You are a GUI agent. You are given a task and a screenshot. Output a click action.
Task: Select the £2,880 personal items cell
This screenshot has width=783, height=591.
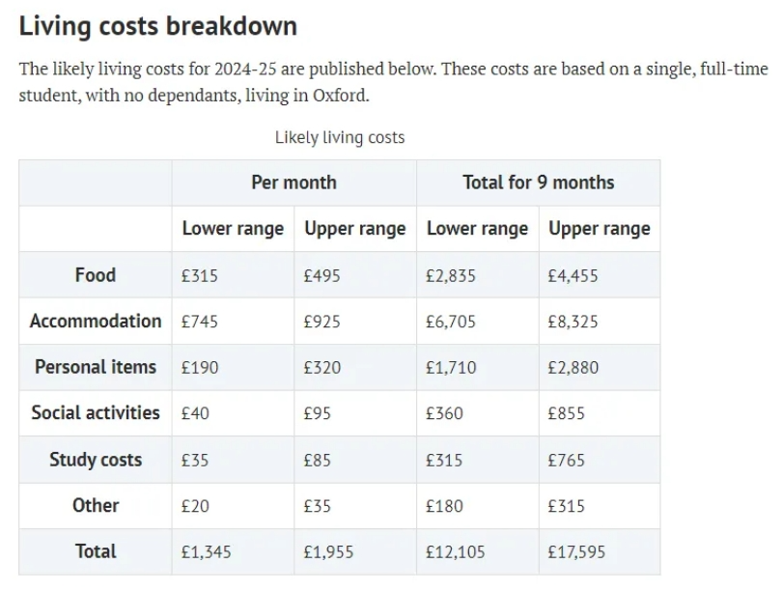[x=573, y=368]
